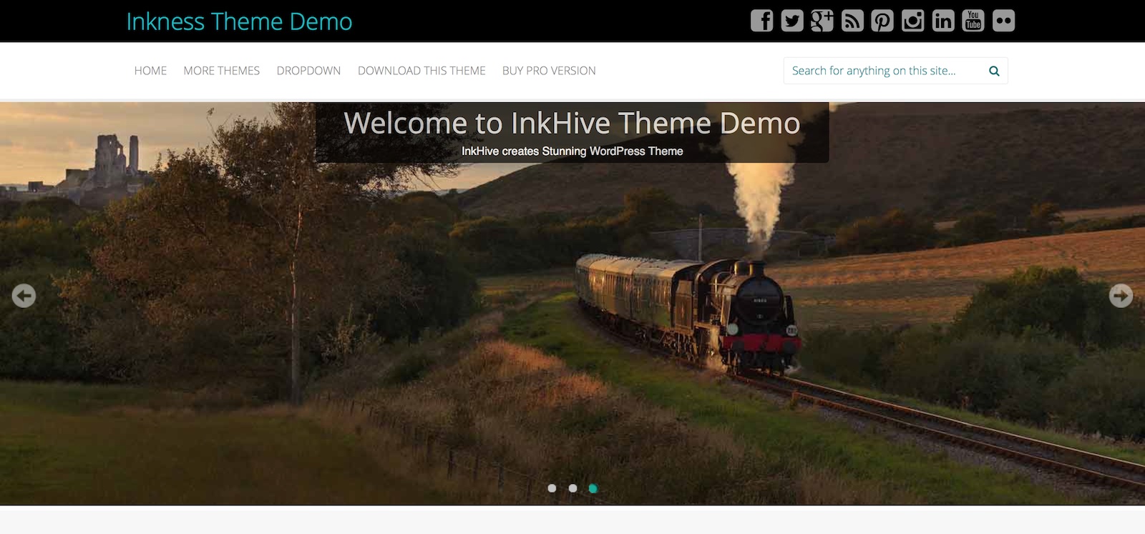Open the Instagram icon
1145x534 pixels.
coord(912,21)
